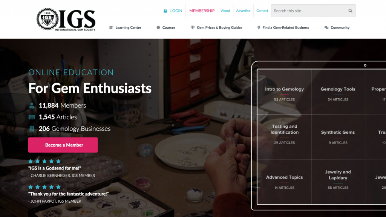Open the Membership menu link
The width and height of the screenshot is (386, 217).
[202, 11]
